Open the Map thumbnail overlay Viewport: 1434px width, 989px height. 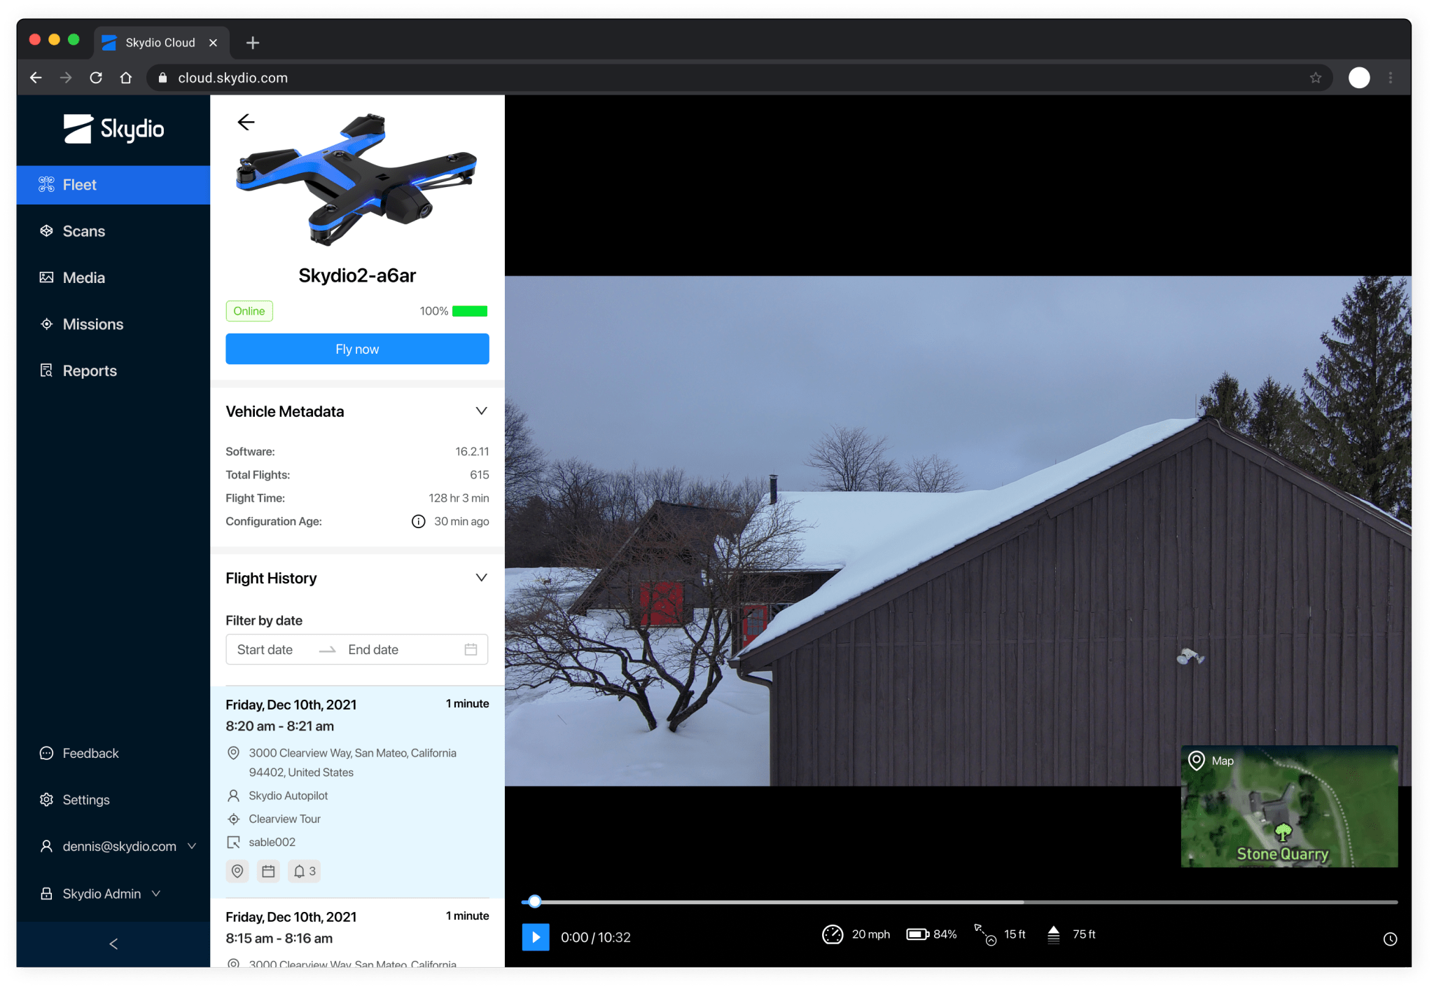(x=1289, y=807)
